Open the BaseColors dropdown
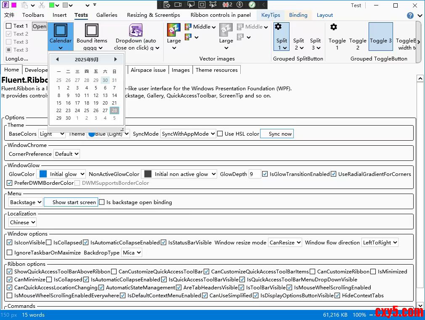 (x=52, y=134)
